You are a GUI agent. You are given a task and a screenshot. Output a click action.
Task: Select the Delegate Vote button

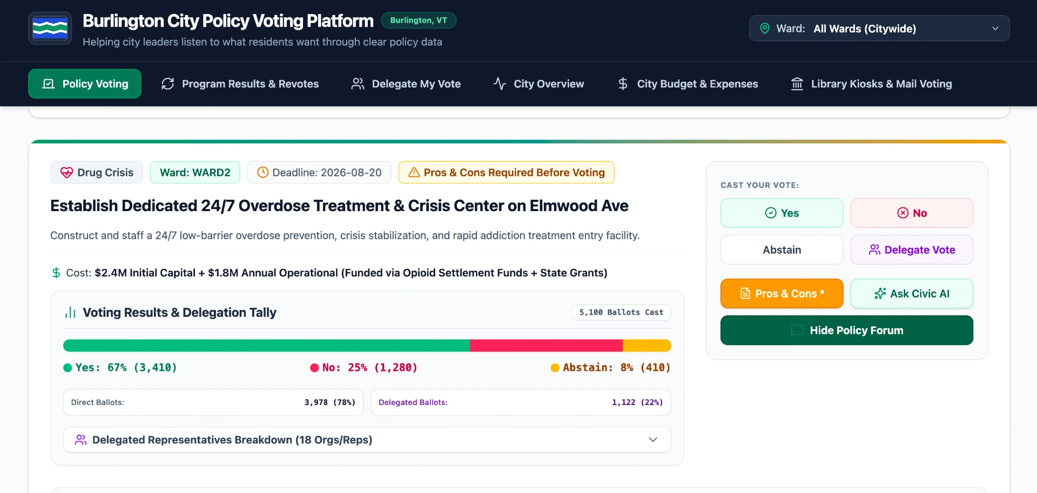coord(912,250)
